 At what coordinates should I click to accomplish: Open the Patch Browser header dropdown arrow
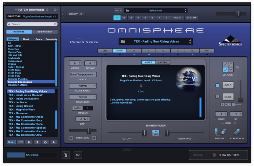(16, 10)
